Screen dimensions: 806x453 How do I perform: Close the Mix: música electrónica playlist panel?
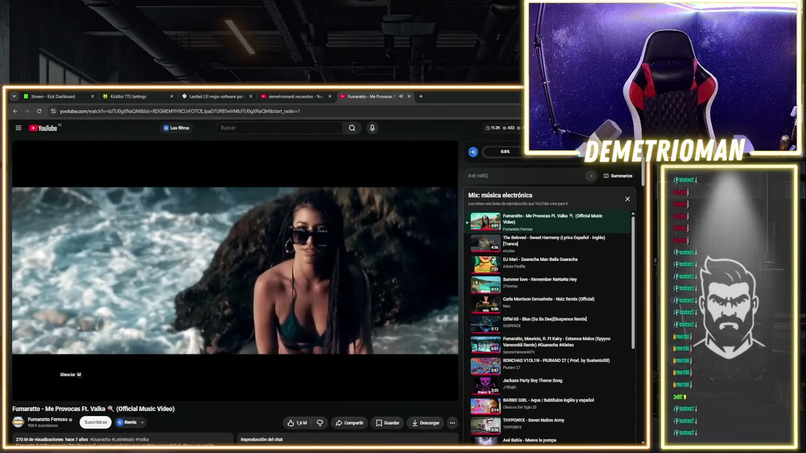pos(627,199)
